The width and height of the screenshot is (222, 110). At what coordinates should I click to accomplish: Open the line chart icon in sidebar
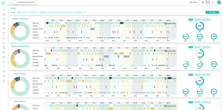point(4,43)
